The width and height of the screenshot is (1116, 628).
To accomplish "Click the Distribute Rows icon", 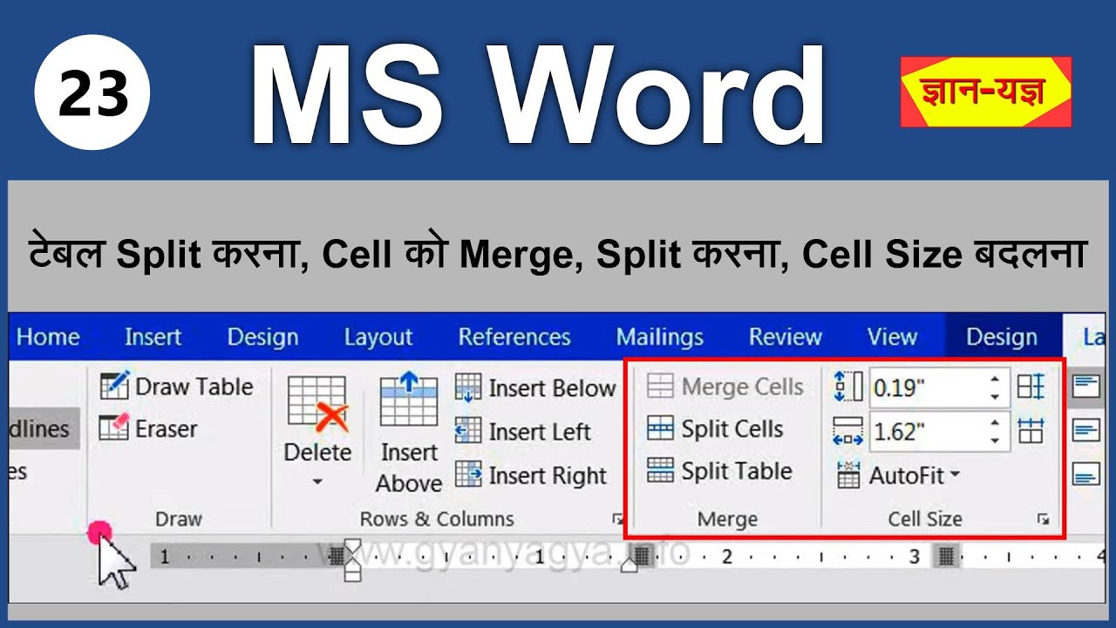I will pyautogui.click(x=1031, y=386).
